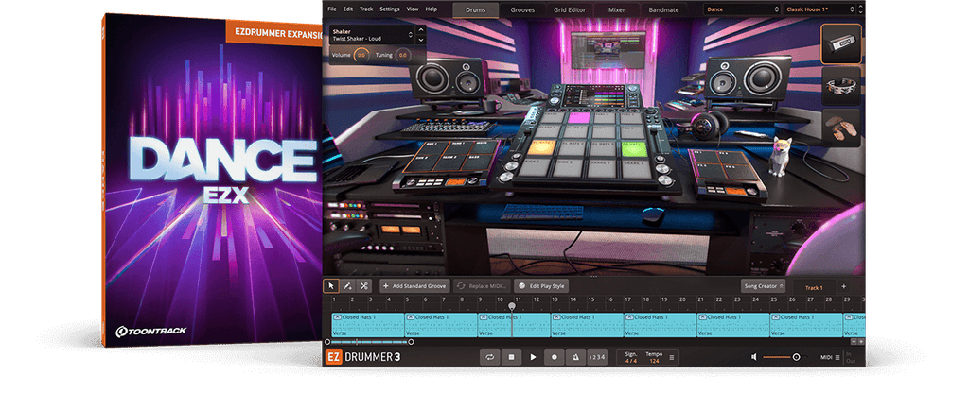Select the scissors cut tool

click(x=363, y=286)
